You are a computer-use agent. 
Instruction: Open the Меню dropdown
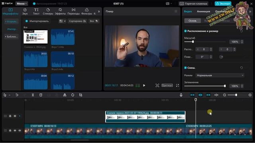pyautogui.click(x=22, y=4)
